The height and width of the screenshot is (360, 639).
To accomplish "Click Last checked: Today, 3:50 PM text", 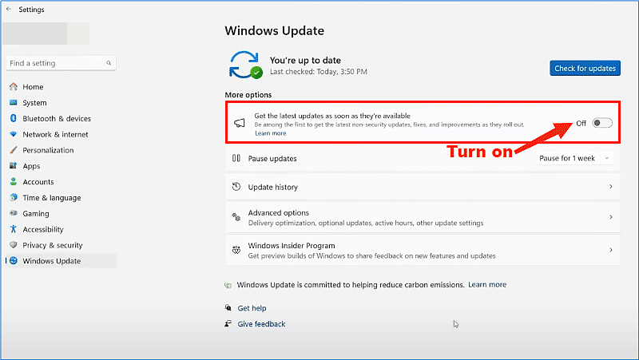I will pos(318,72).
